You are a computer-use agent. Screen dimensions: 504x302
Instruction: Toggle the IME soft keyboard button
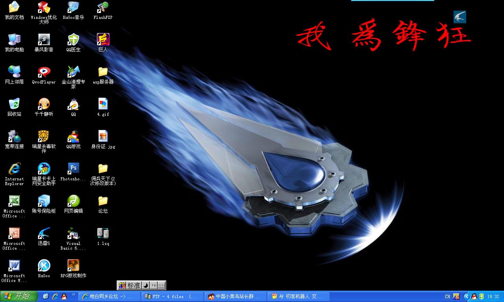point(161,285)
